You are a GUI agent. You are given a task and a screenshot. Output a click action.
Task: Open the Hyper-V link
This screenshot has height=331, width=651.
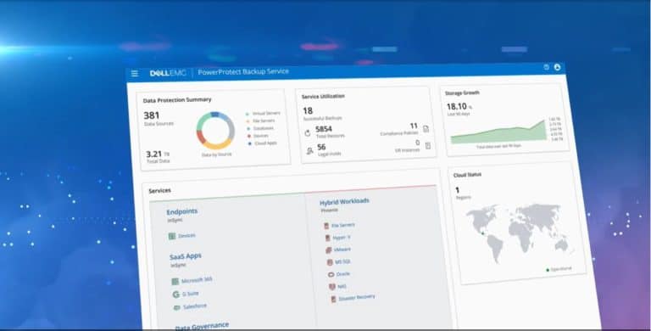click(x=342, y=237)
